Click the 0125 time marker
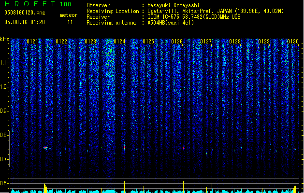The width and height of the screenshot is (304, 193). 148,41
